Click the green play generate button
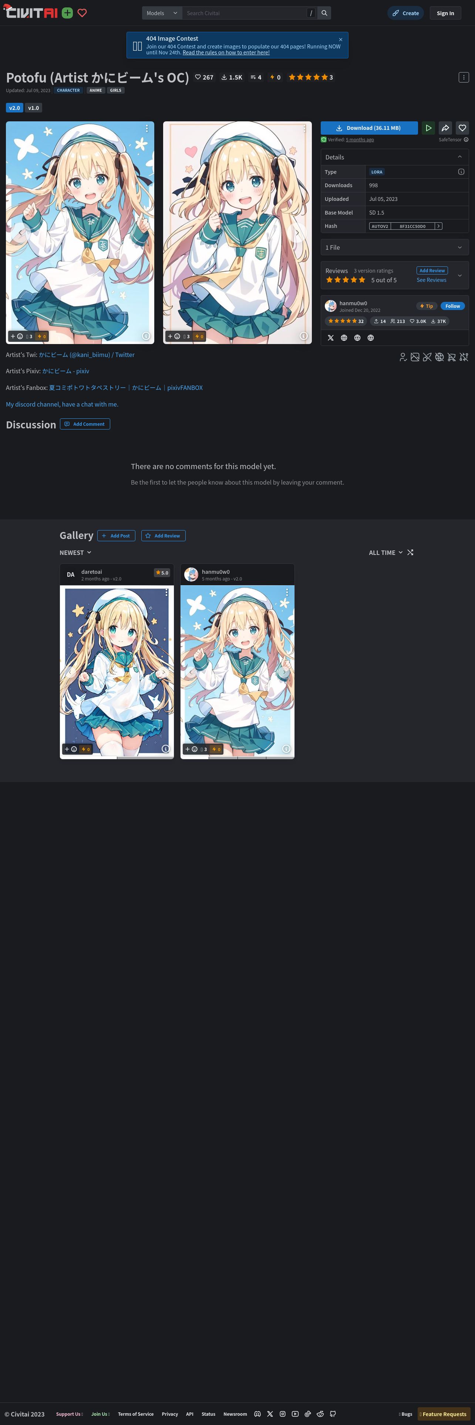This screenshot has width=475, height=1425. coord(428,128)
